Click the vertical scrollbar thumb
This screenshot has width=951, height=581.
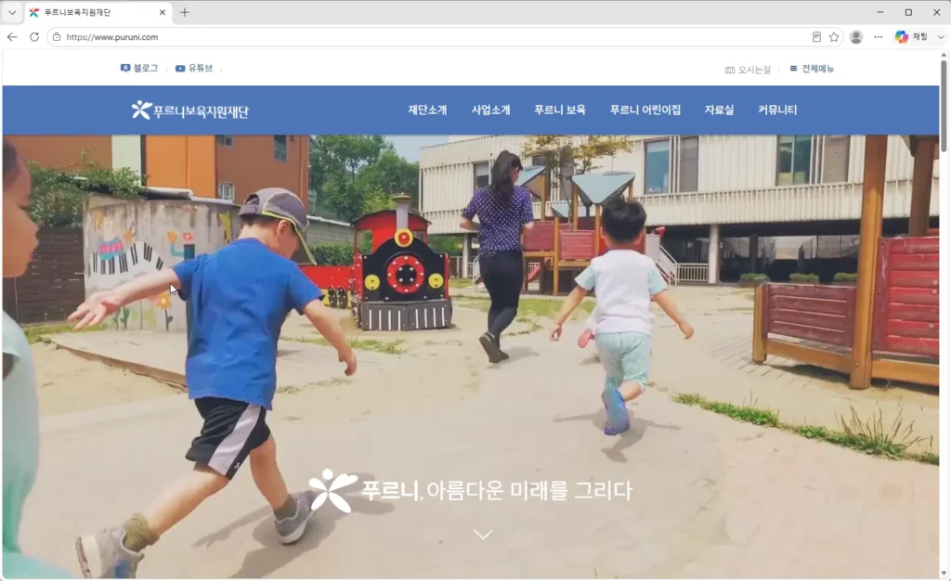pos(944,106)
